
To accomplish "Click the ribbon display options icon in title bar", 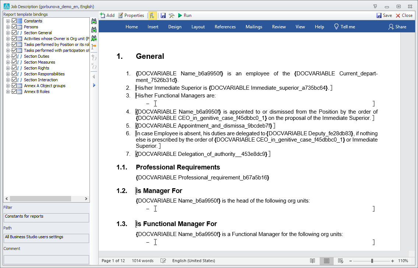I will (375, 6).
